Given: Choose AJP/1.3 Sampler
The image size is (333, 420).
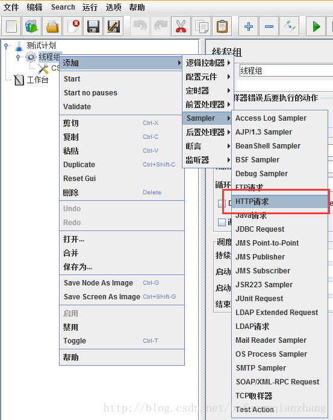Looking at the screenshot, I should pos(280,132).
